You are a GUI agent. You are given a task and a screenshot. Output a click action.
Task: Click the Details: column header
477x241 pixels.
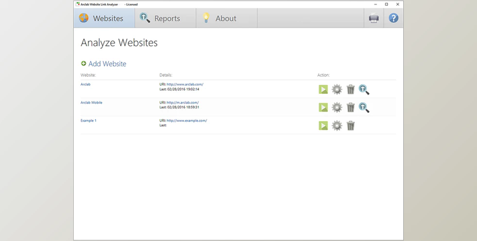tap(166, 75)
